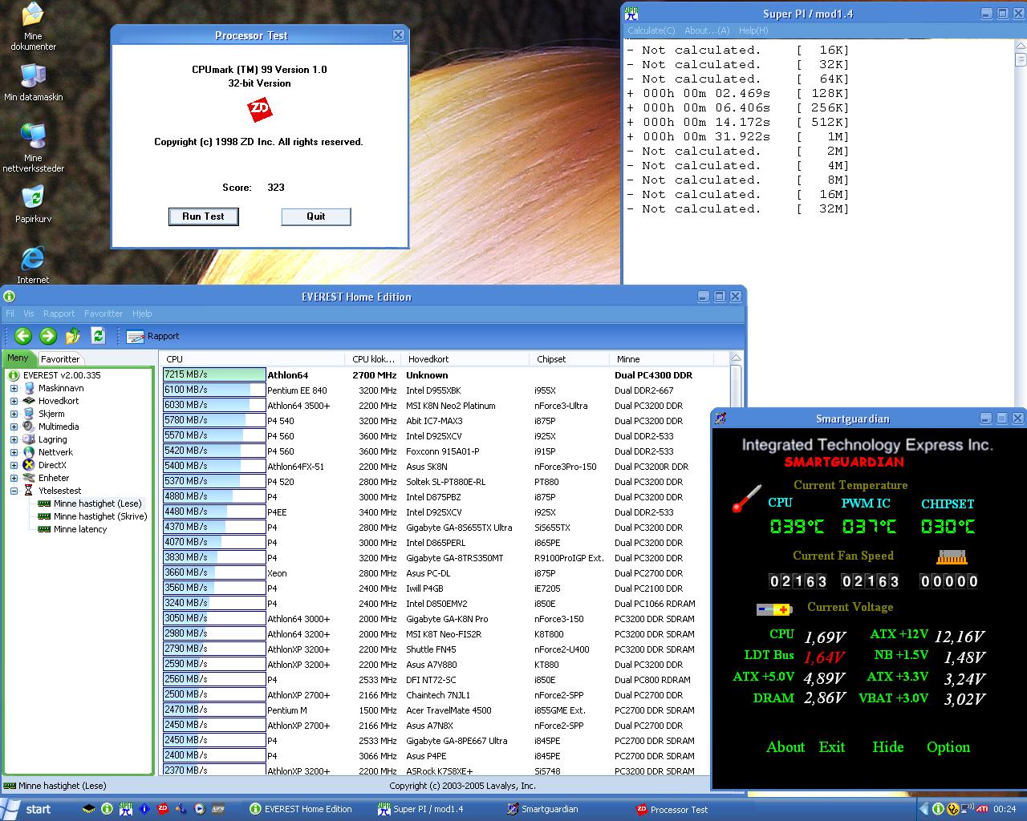Image resolution: width=1027 pixels, height=821 pixels.
Task: Open the Favoritter menu in EVEREST
Action: (104, 313)
